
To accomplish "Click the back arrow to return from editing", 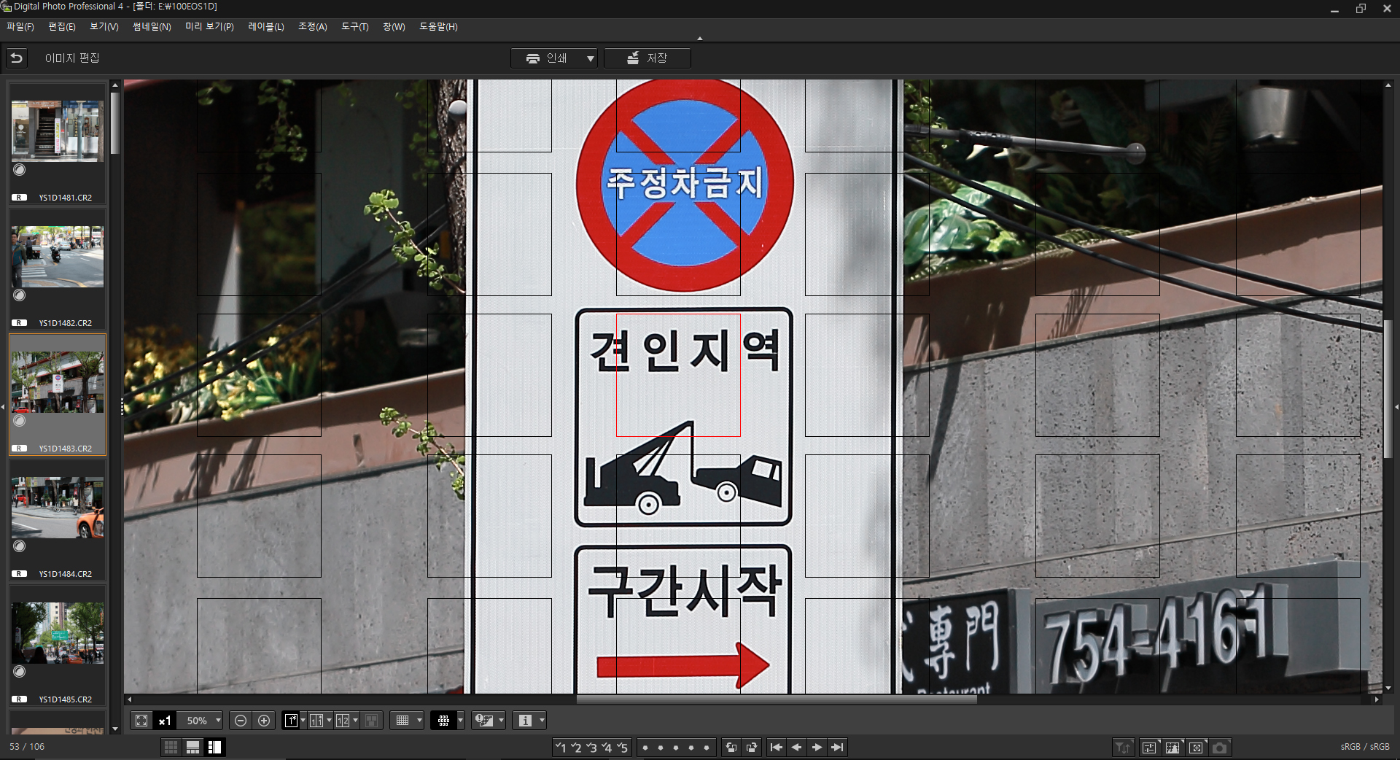I will 17,58.
